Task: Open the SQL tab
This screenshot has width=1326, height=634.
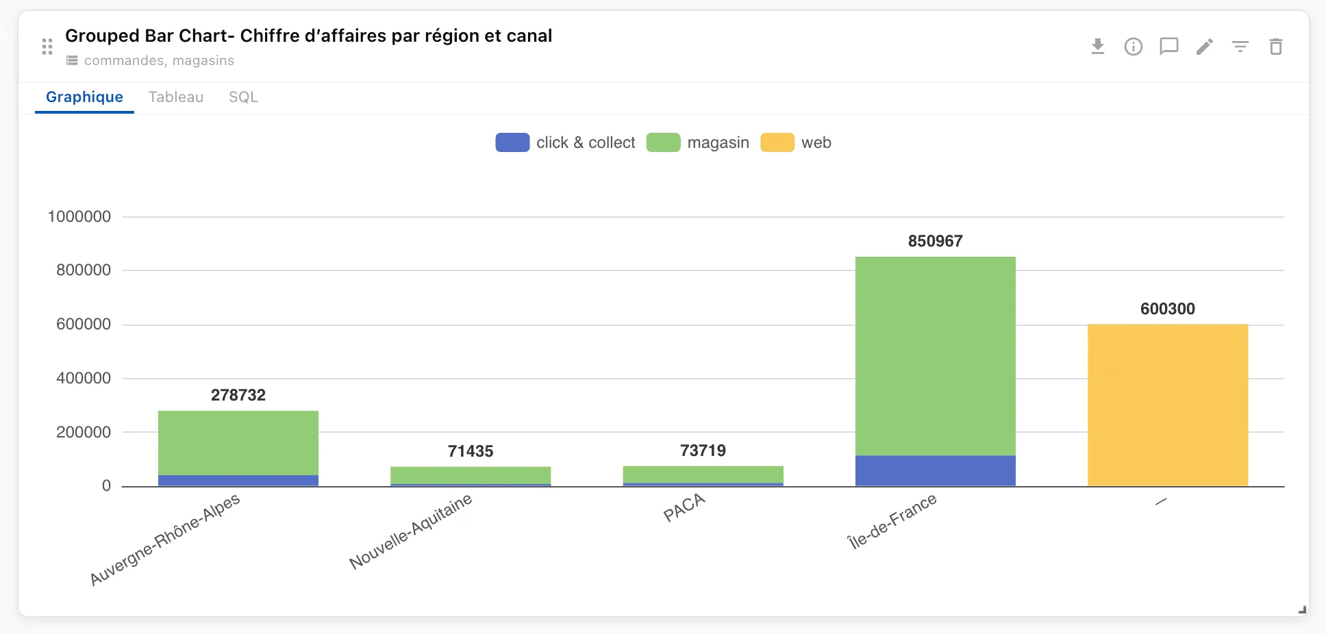Action: pos(243,97)
